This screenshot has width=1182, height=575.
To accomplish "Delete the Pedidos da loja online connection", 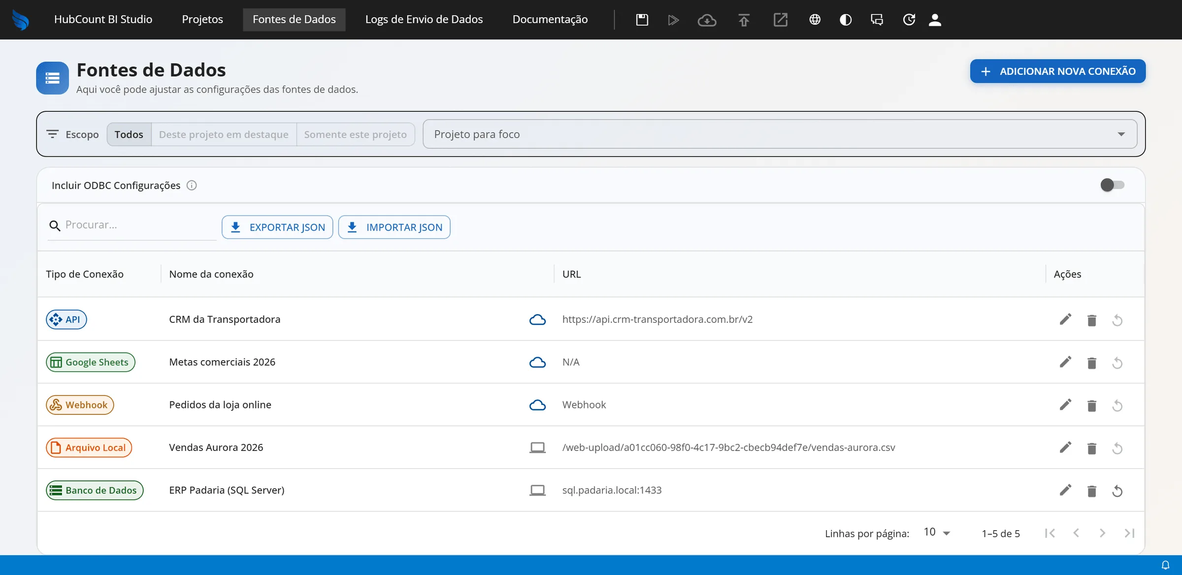I will 1092,406.
